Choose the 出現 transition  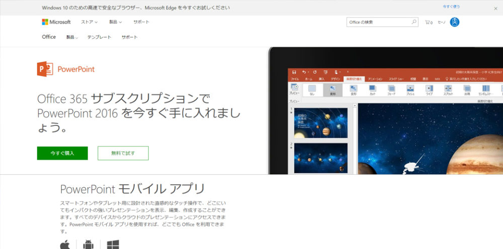click(x=467, y=90)
